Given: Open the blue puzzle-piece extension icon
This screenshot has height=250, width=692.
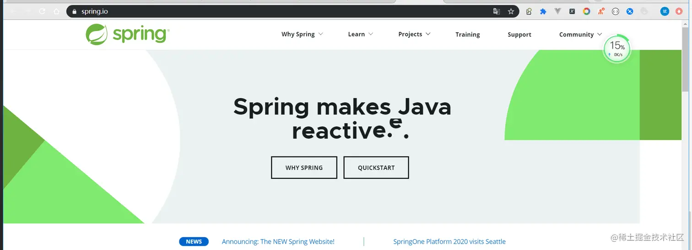Looking at the screenshot, I should [543, 11].
